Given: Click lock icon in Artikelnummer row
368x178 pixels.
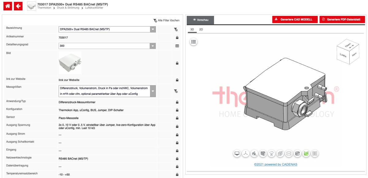Looking at the screenshot, I should [177, 38].
